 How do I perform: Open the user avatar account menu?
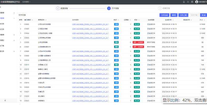click(x=197, y=2)
